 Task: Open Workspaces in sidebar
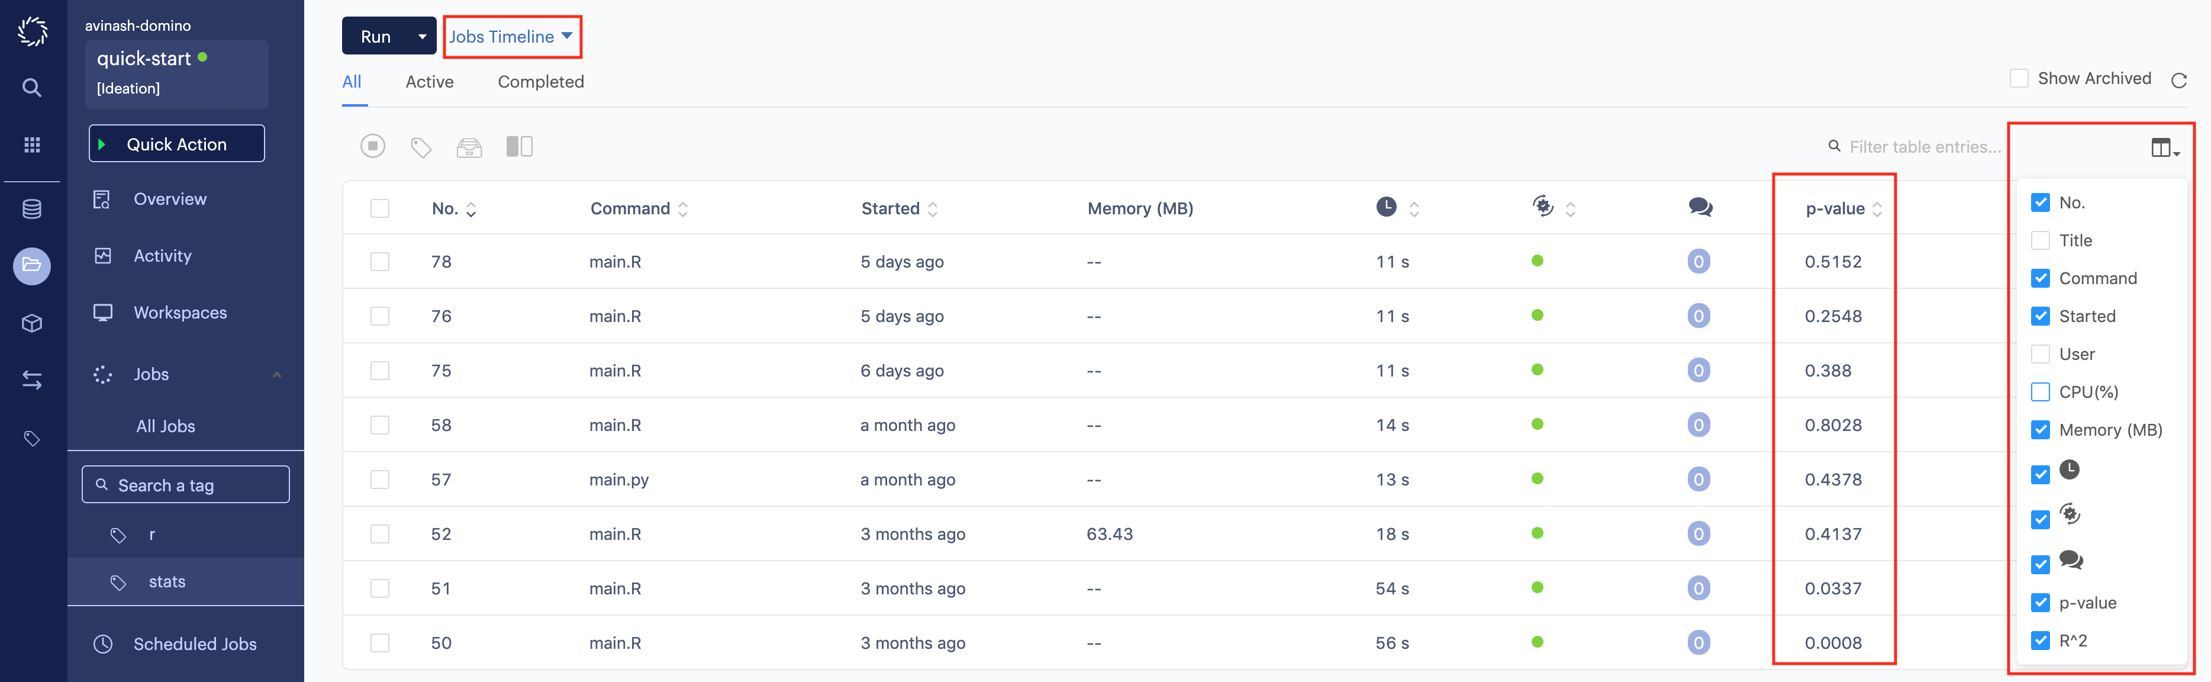[x=181, y=313]
